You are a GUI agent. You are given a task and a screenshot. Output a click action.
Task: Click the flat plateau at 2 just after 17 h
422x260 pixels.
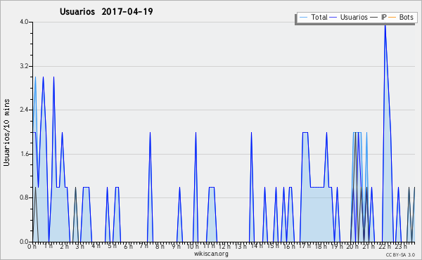[305, 132]
